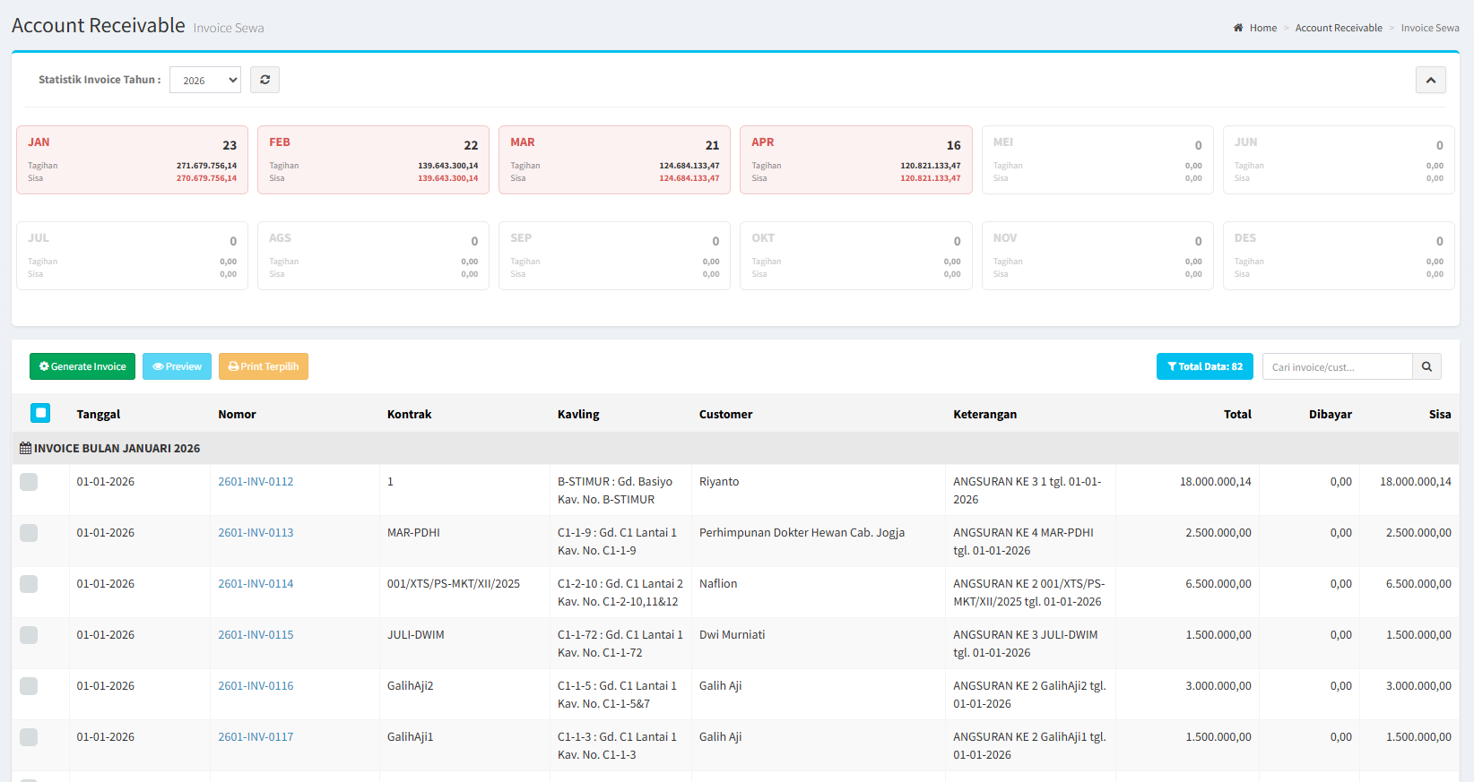This screenshot has height=782, width=1474.
Task: Click the search magnifier icon button
Action: 1426,366
